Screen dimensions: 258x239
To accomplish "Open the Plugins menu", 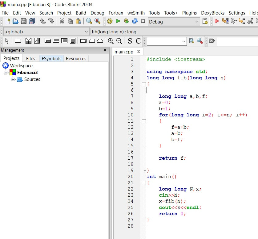I will (189, 13).
